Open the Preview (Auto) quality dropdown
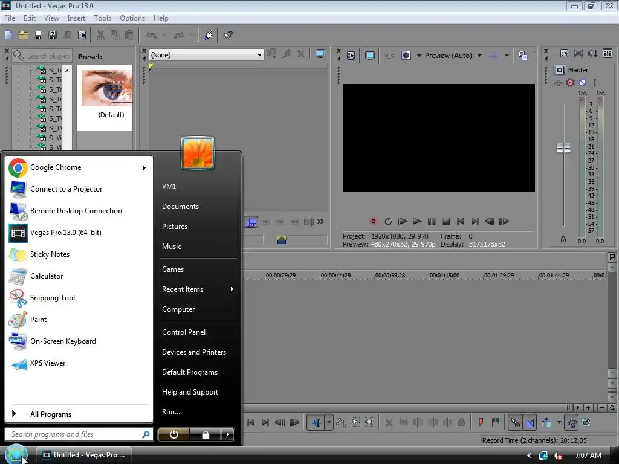Screen dimensions: 619x464 point(479,56)
